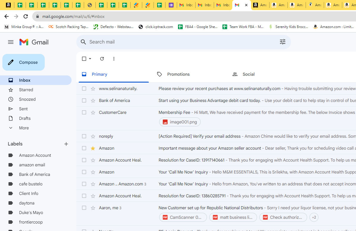The height and width of the screenshot is (231, 356).
Task: Click the site lock icon in address bar
Action: [x=38, y=16]
